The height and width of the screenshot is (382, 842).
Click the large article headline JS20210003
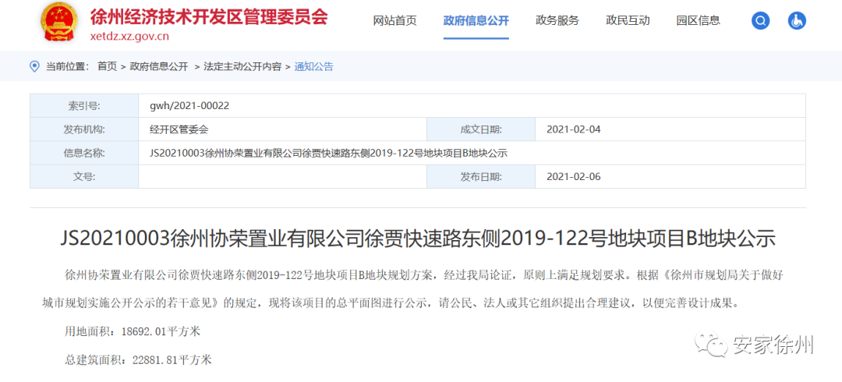418,239
